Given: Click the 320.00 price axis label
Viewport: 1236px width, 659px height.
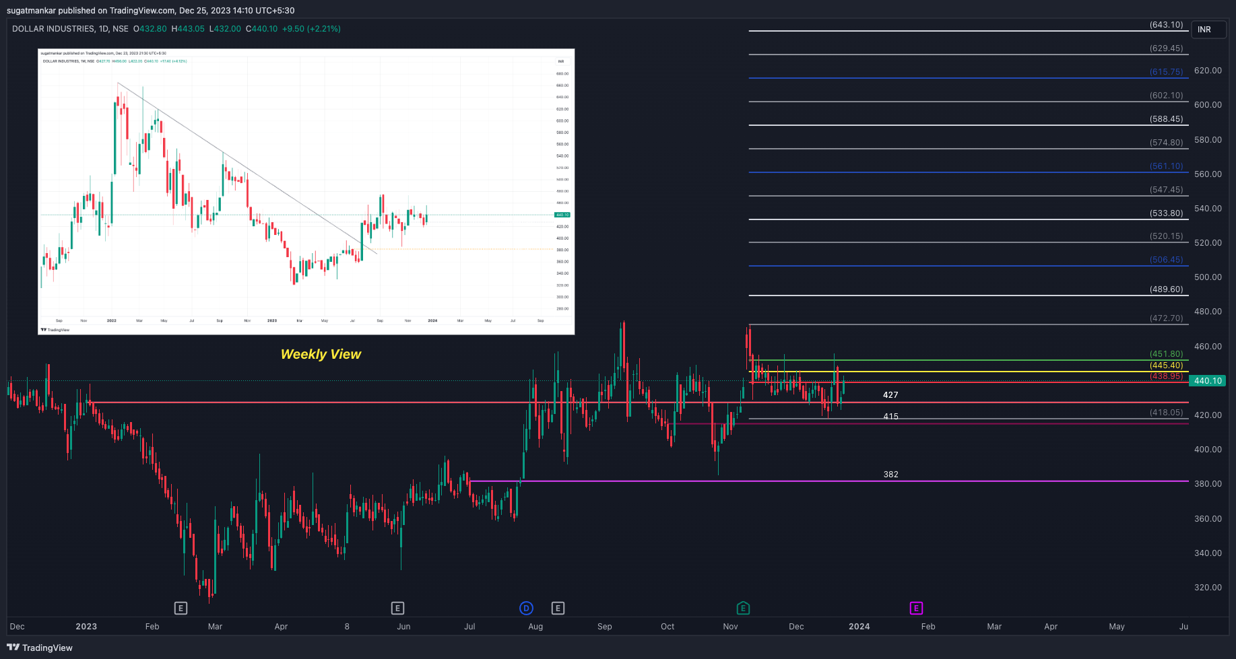Looking at the screenshot, I should pyautogui.click(x=1208, y=588).
